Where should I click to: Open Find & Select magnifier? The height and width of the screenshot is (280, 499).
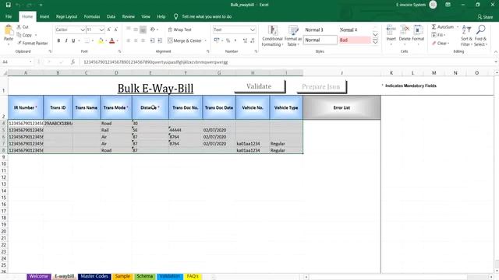click(480, 36)
